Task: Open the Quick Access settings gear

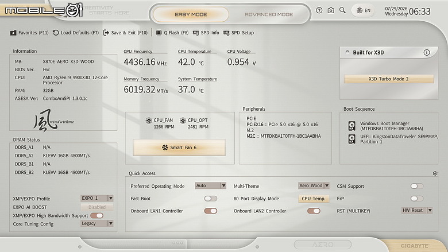Action: [435, 173]
